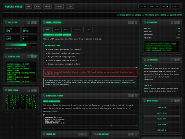
Task: Minimize the LOG.RESEARCH panel
Action: coord(172,60)
